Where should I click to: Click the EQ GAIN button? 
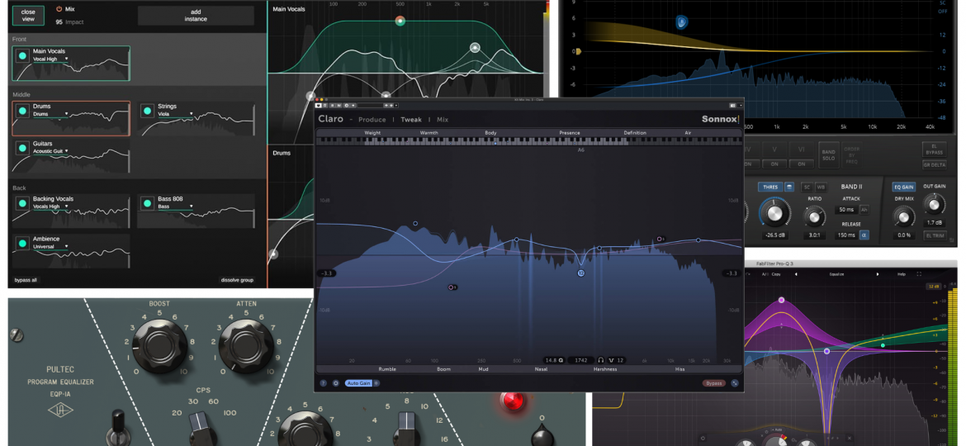click(x=904, y=187)
